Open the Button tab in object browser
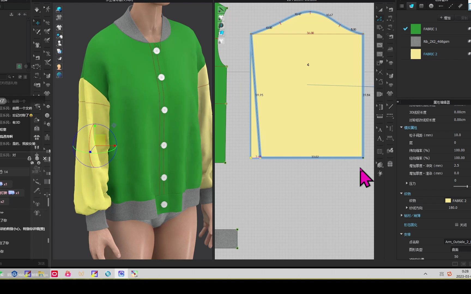The height and width of the screenshot is (294, 471). (x=431, y=6)
